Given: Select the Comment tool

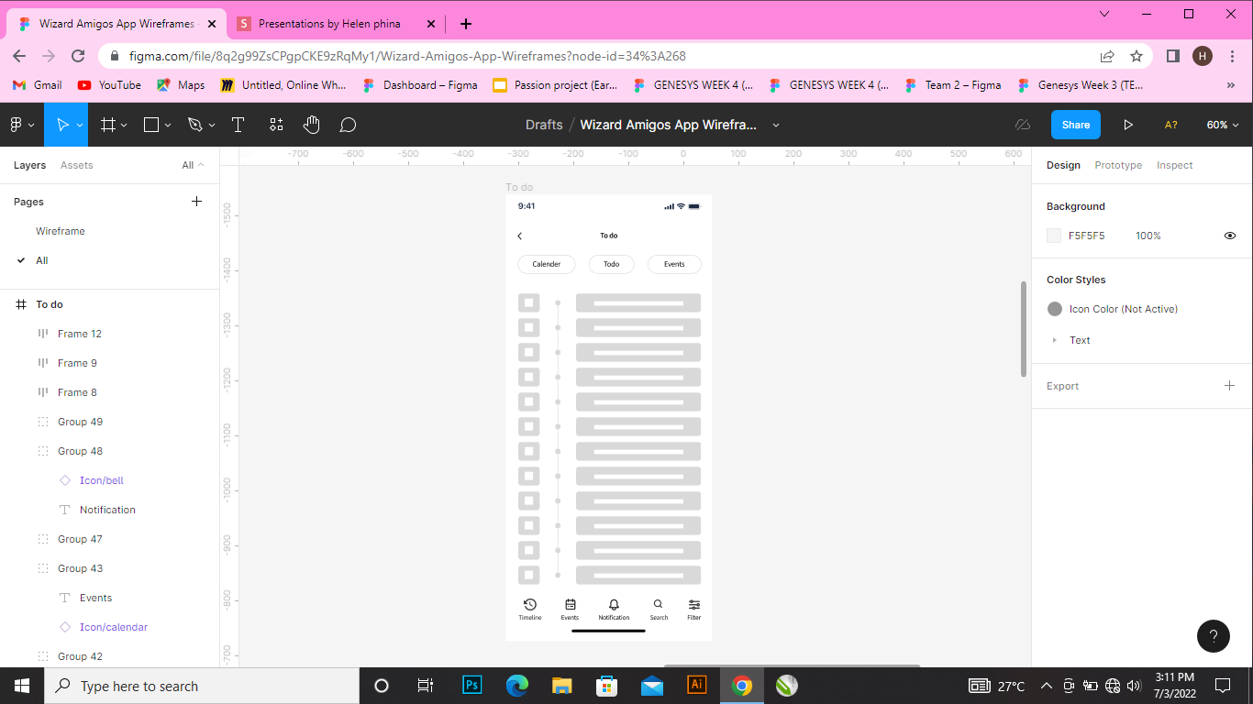Looking at the screenshot, I should coord(348,125).
